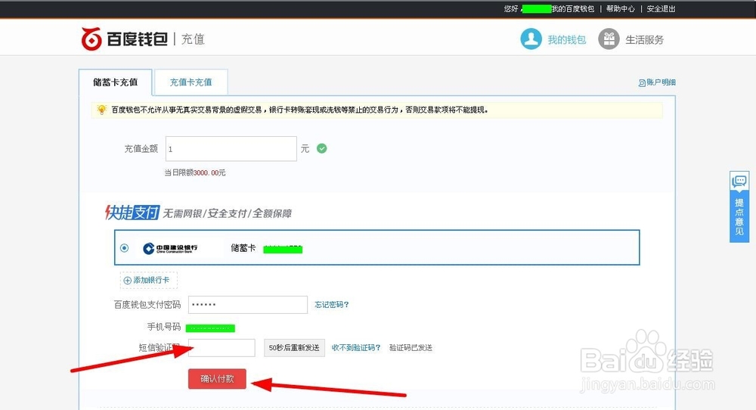Image resolution: width=756 pixels, height=410 pixels.
Task: Open 生活服务 menu link
Action: click(x=645, y=40)
